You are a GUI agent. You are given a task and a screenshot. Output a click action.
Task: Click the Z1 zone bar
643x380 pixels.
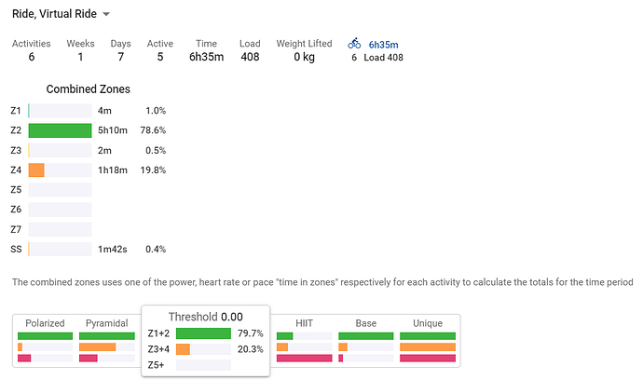60,111
